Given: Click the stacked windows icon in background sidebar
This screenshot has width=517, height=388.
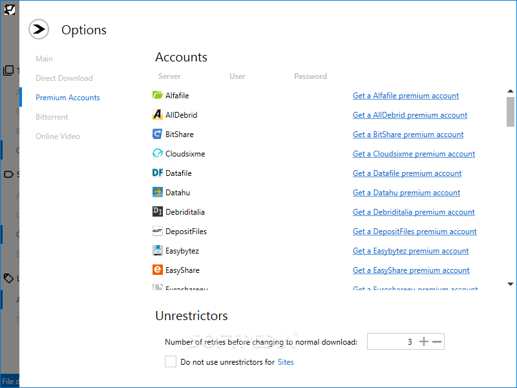Looking at the screenshot, I should [x=8, y=70].
